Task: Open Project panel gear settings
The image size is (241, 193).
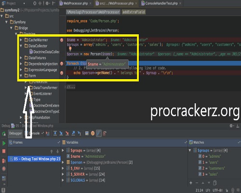Action: (x=47, y=3)
